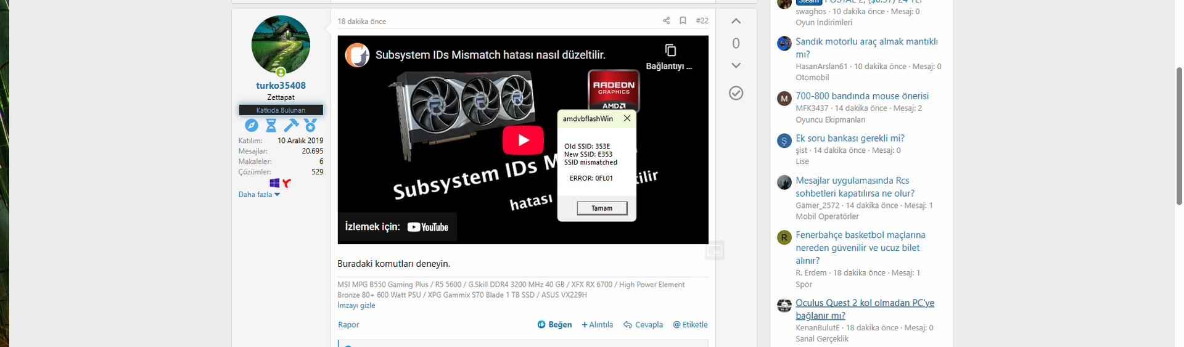Bookmark post #22 with the bookmark icon

coord(683,21)
